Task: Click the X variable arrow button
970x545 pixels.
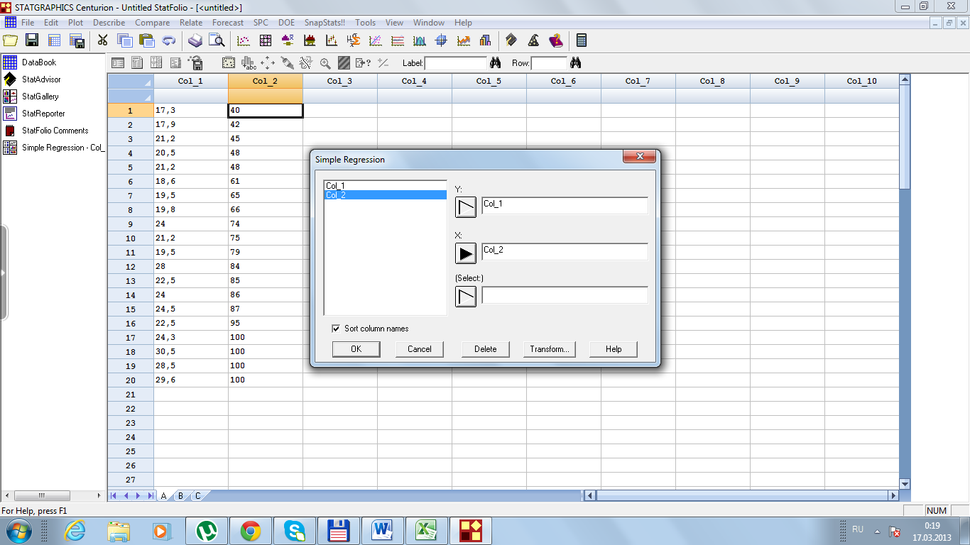Action: point(466,253)
